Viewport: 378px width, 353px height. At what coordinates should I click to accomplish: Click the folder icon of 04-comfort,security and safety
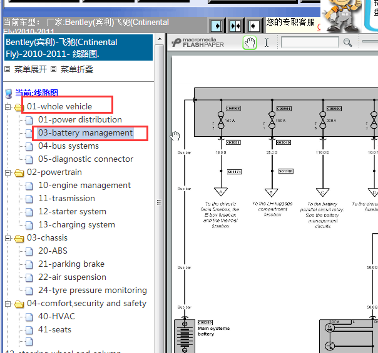(x=19, y=304)
